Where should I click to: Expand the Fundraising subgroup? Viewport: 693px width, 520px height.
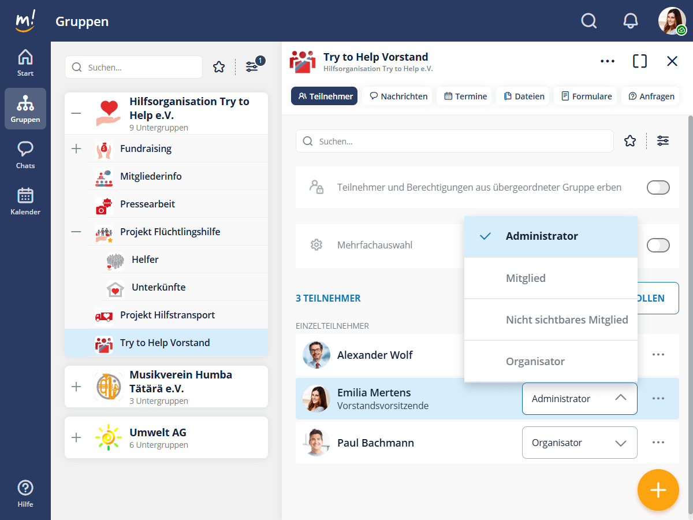[76, 148]
